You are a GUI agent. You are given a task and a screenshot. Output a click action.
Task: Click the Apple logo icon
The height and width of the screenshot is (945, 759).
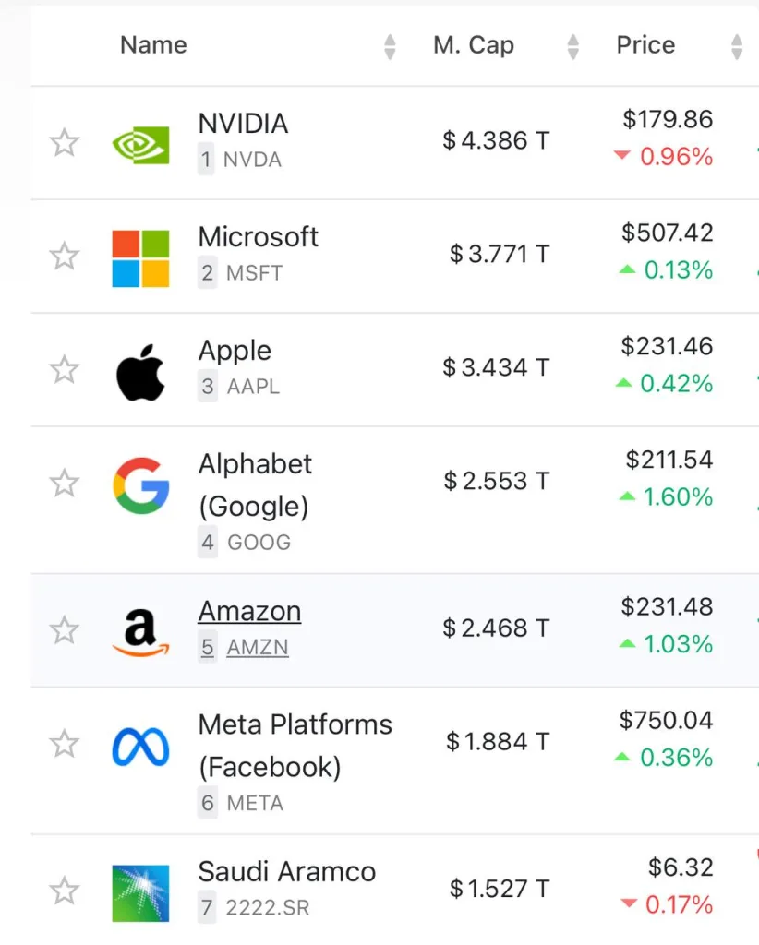click(x=140, y=371)
